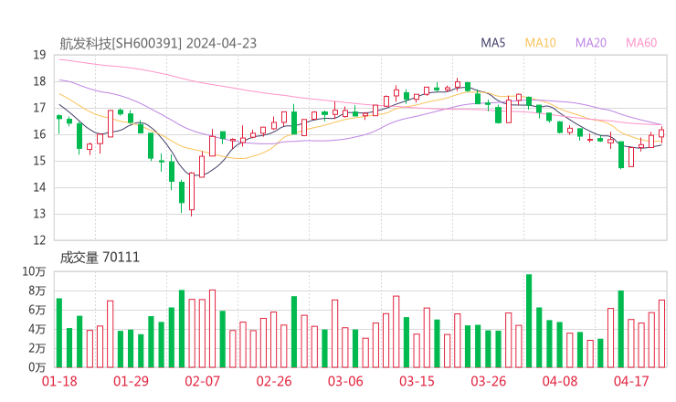
Task: Click the 04-17 date axis label
Action: click(x=631, y=381)
